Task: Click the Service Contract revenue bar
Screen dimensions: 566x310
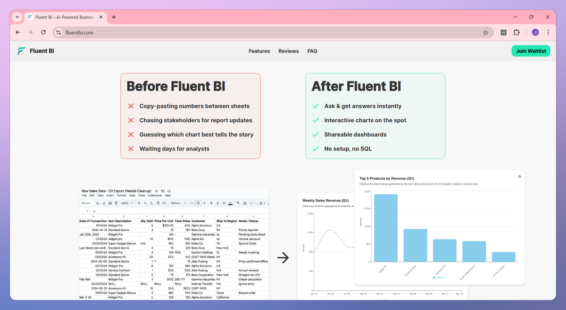Action: (503, 257)
